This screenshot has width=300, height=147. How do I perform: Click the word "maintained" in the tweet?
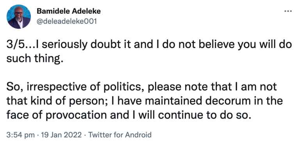point(173,101)
